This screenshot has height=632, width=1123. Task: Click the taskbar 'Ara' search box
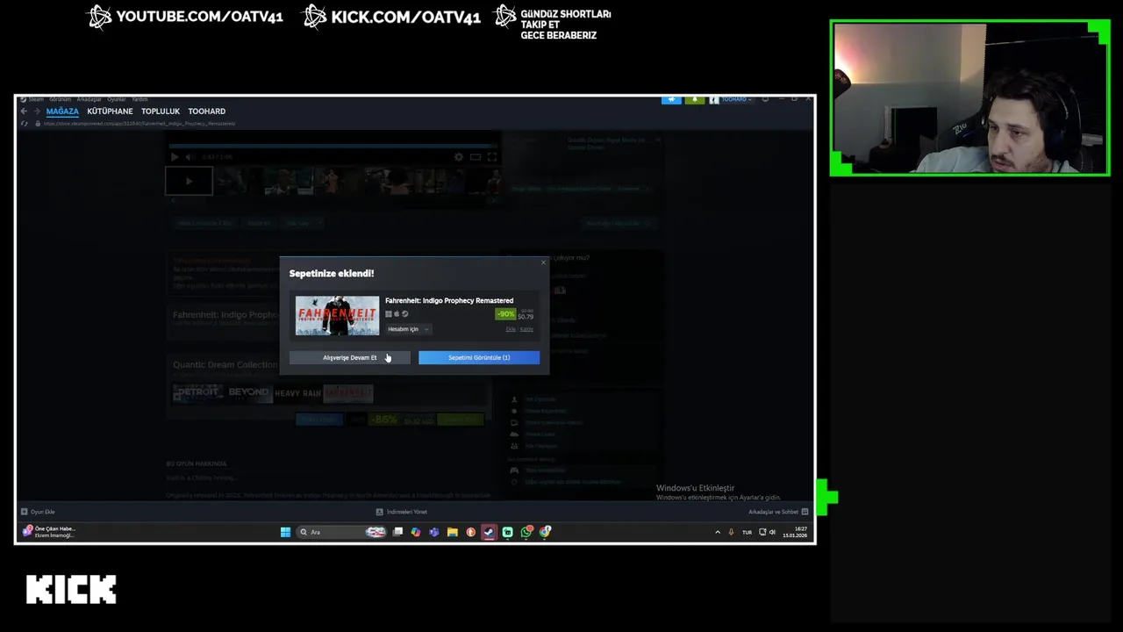coord(342,532)
